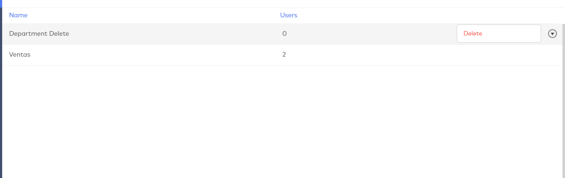Click the user count 2 for Ventas
Viewport: 565px width, 178px height.
point(284,55)
